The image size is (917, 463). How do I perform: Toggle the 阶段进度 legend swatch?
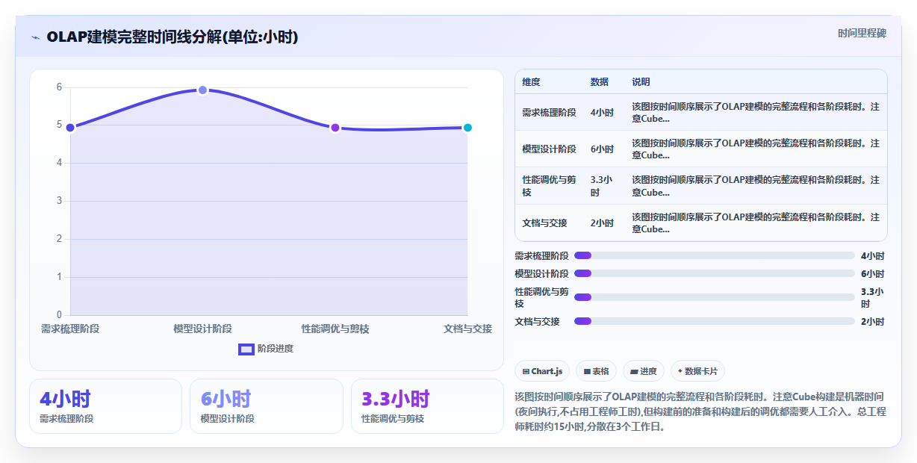click(x=246, y=349)
